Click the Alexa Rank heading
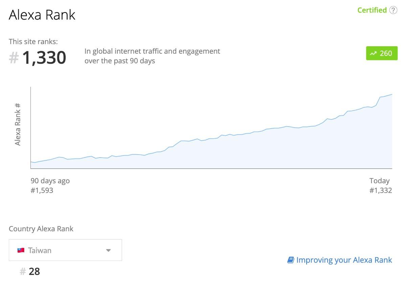 click(42, 15)
